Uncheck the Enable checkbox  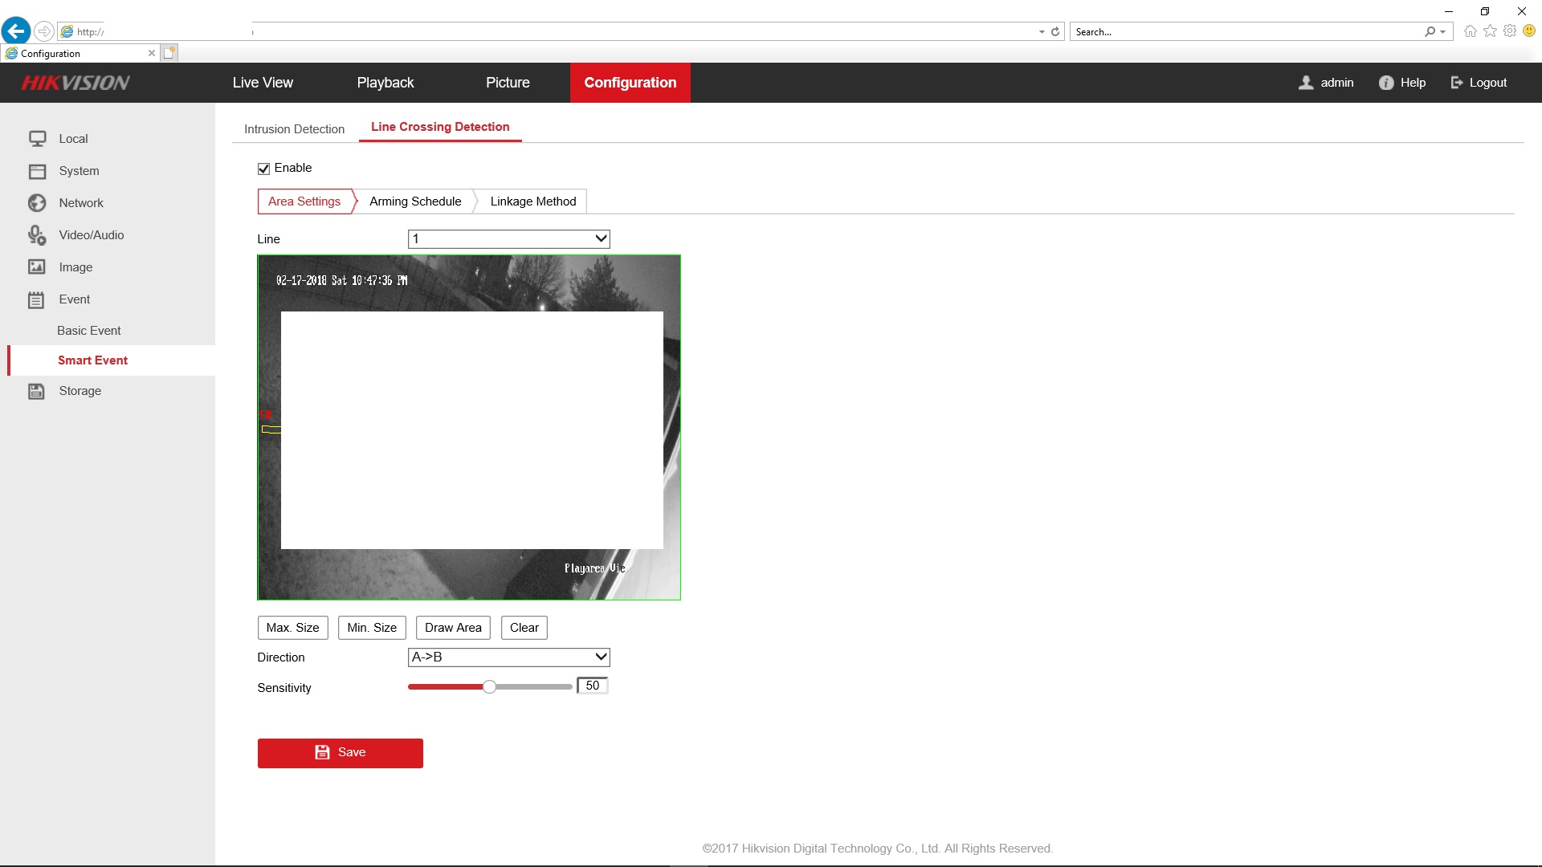(263, 169)
